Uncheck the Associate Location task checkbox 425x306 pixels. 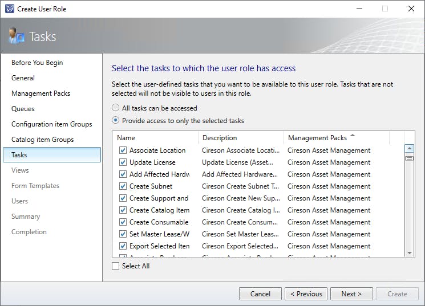[123, 150]
